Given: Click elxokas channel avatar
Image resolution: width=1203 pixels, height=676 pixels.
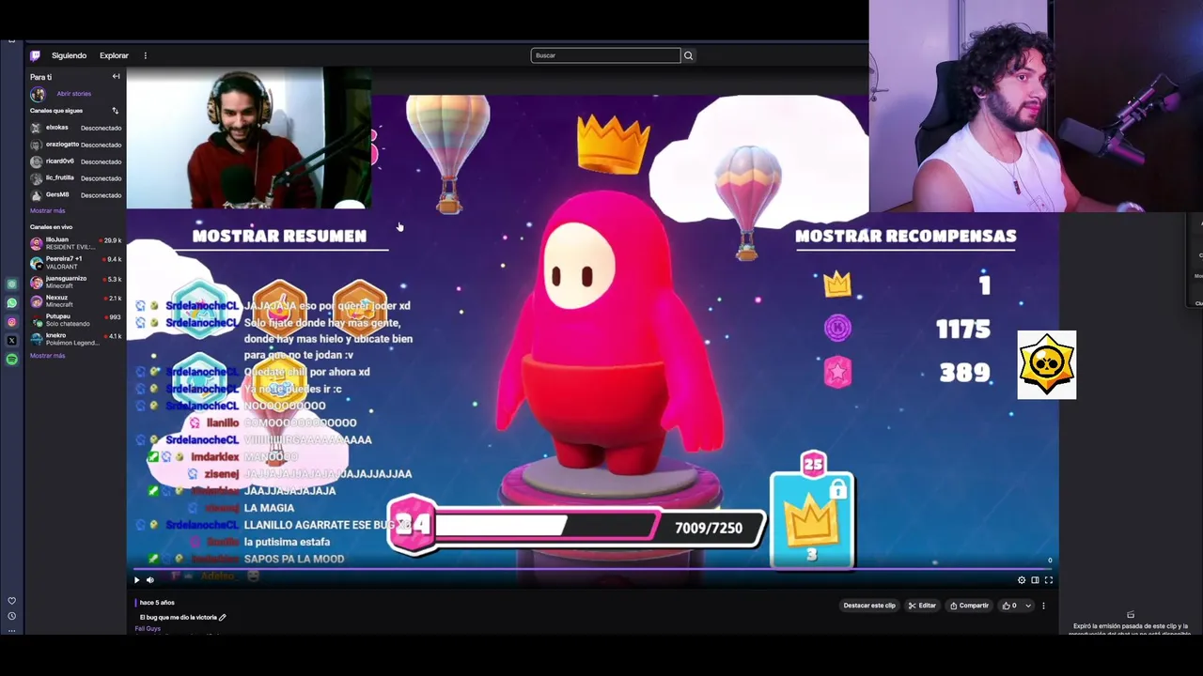Looking at the screenshot, I should tap(36, 128).
